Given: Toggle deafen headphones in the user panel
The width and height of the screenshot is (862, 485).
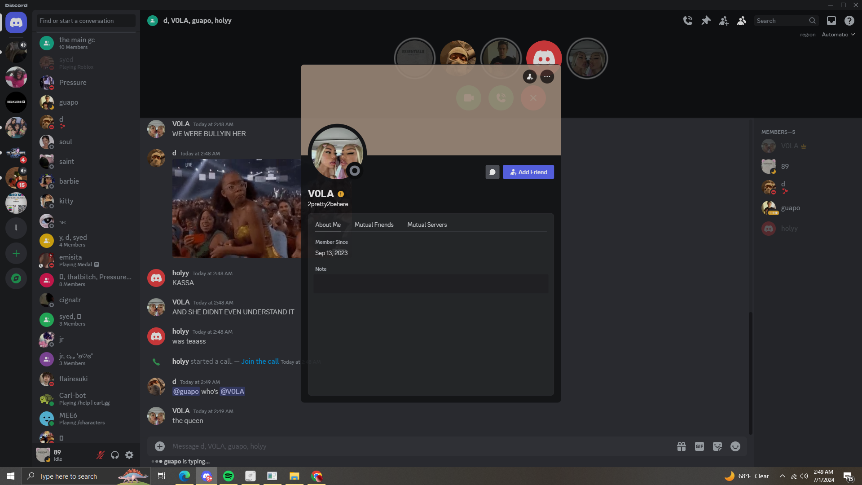Looking at the screenshot, I should 115,455.
